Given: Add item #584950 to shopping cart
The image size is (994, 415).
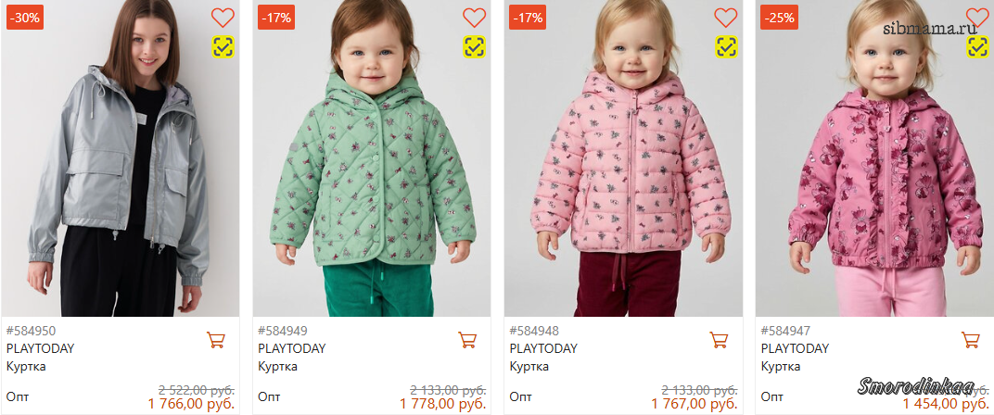Looking at the screenshot, I should pyautogui.click(x=215, y=340).
